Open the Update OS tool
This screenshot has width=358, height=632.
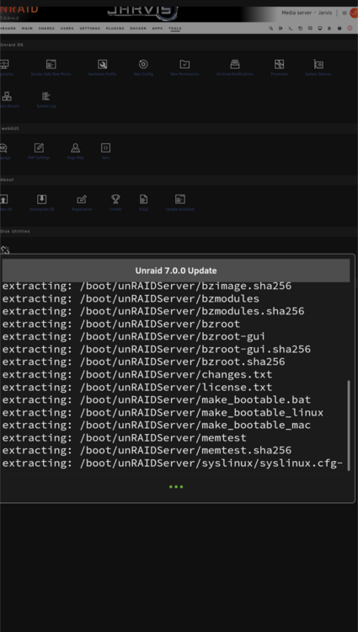pyautogui.click(x=5, y=203)
